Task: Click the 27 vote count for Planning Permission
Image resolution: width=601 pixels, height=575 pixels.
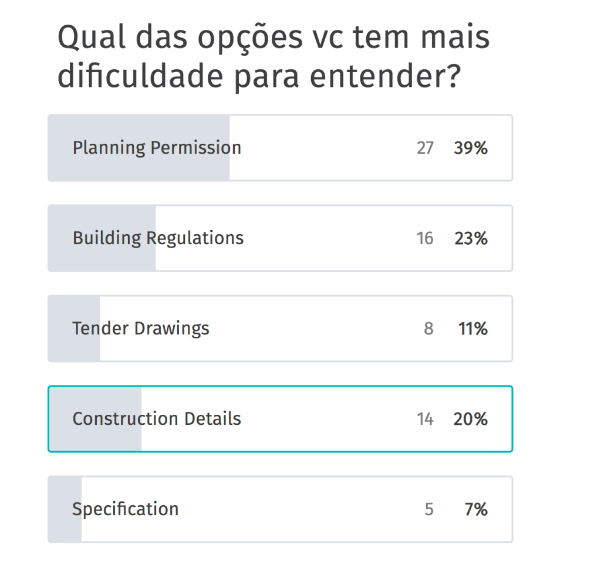Action: [x=425, y=148]
